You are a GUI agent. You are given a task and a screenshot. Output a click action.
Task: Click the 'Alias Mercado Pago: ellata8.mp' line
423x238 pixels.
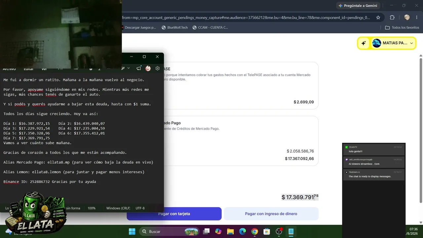click(x=78, y=162)
